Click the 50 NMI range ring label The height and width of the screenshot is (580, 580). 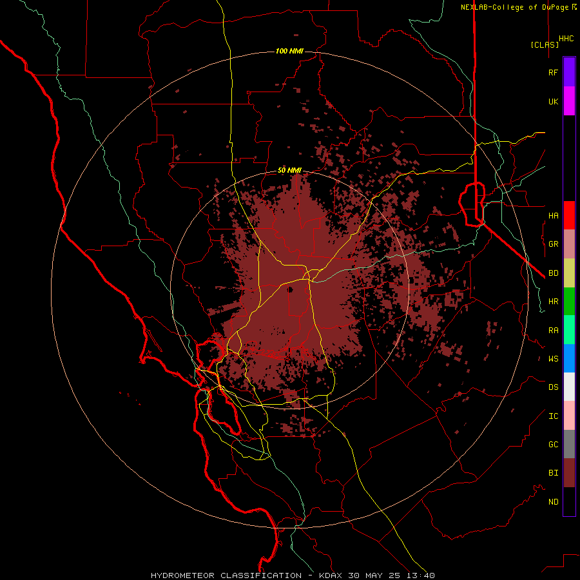(x=289, y=171)
